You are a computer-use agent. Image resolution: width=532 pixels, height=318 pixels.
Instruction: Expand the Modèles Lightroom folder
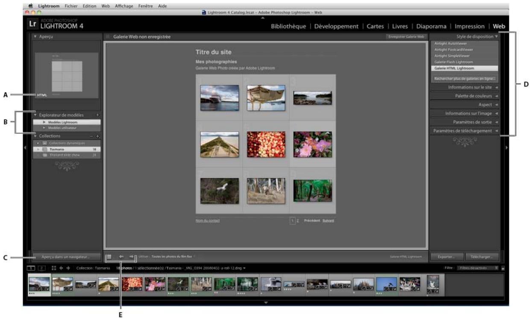click(x=44, y=122)
